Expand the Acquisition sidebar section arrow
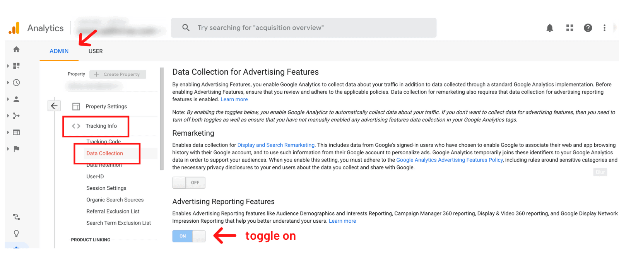This screenshot has width=619, height=261. click(8, 116)
